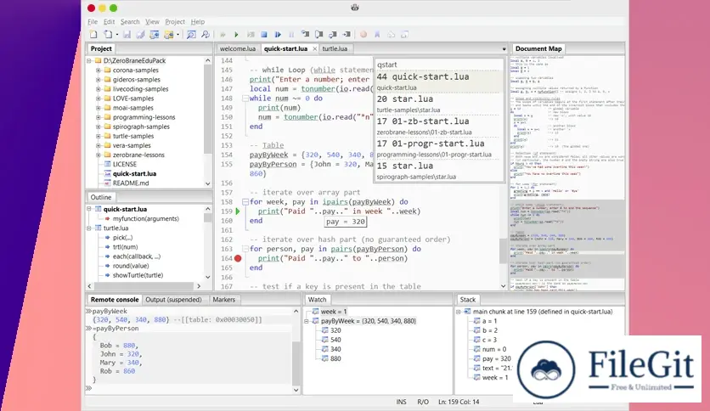Click the editor vertical scrollbar thumb

click(x=503, y=251)
